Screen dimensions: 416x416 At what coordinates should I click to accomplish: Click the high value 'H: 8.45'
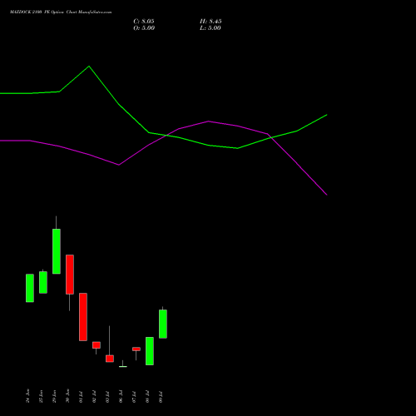coord(210,22)
